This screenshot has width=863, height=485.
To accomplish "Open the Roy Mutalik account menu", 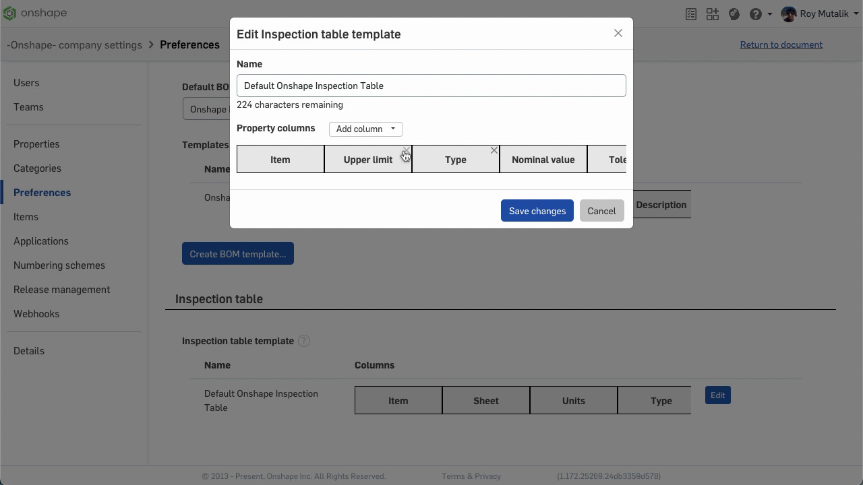I will [x=819, y=14].
